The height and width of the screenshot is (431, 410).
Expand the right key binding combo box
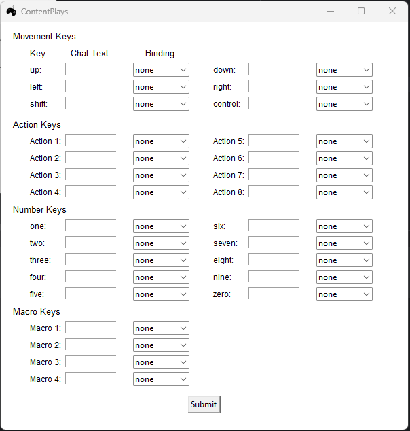click(x=344, y=87)
